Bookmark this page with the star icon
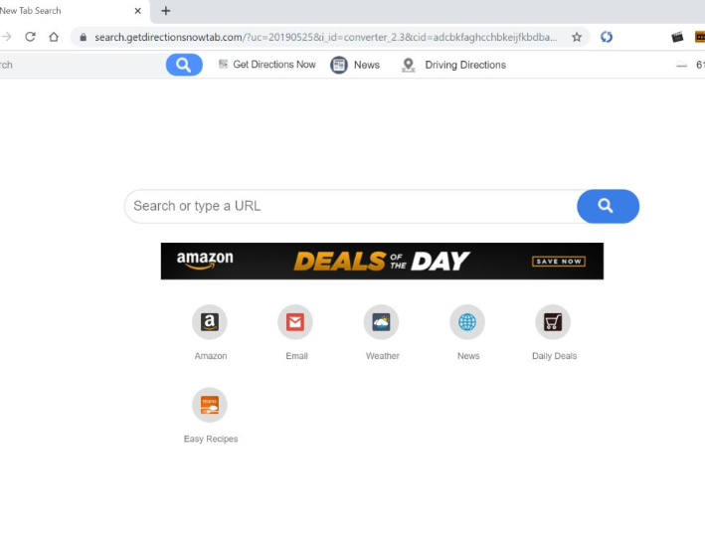 (x=577, y=37)
